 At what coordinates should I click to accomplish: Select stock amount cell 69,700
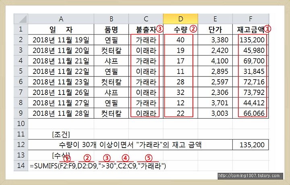point(251,61)
